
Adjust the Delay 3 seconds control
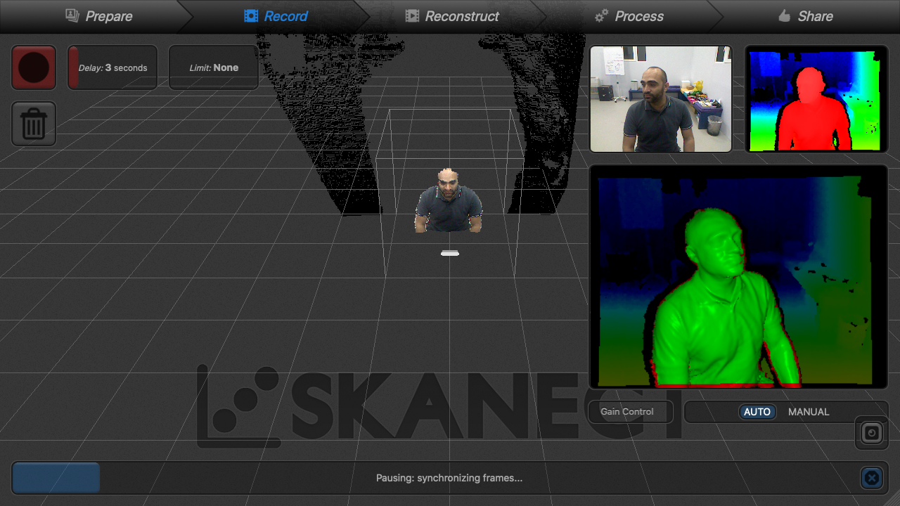point(112,67)
